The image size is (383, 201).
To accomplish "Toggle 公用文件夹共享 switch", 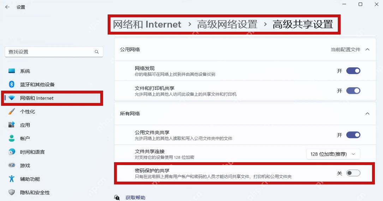I will pyautogui.click(x=353, y=135).
